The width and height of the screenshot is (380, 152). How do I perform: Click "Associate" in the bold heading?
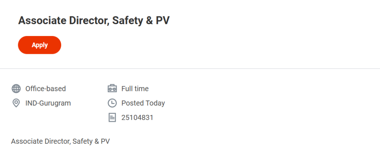tap(42, 20)
